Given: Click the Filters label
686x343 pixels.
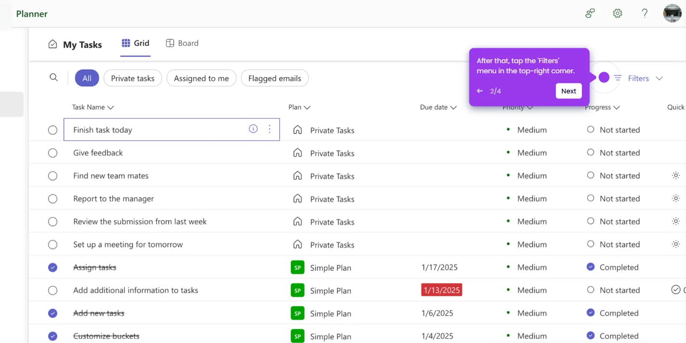Looking at the screenshot, I should [638, 78].
